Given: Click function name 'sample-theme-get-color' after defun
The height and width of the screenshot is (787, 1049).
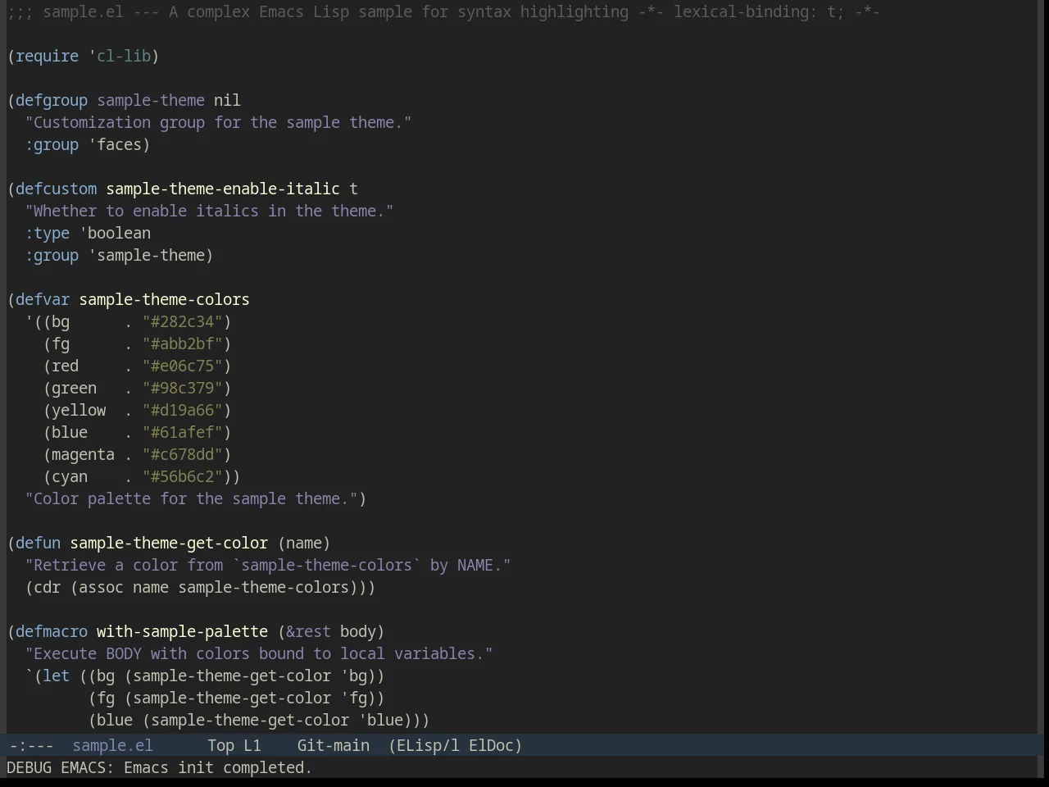Looking at the screenshot, I should coord(169,543).
